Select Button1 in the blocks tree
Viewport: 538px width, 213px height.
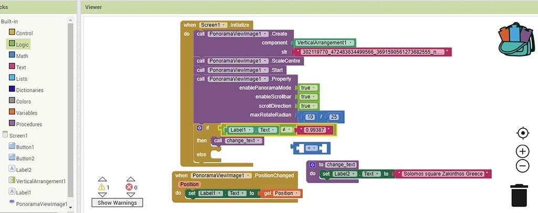25,147
